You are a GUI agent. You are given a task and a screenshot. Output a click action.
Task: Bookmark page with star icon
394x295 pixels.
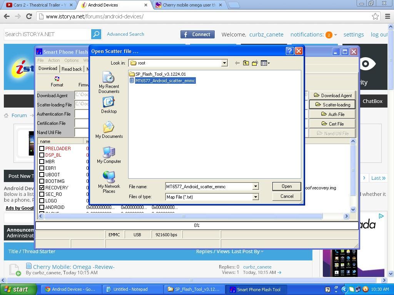(x=375, y=17)
